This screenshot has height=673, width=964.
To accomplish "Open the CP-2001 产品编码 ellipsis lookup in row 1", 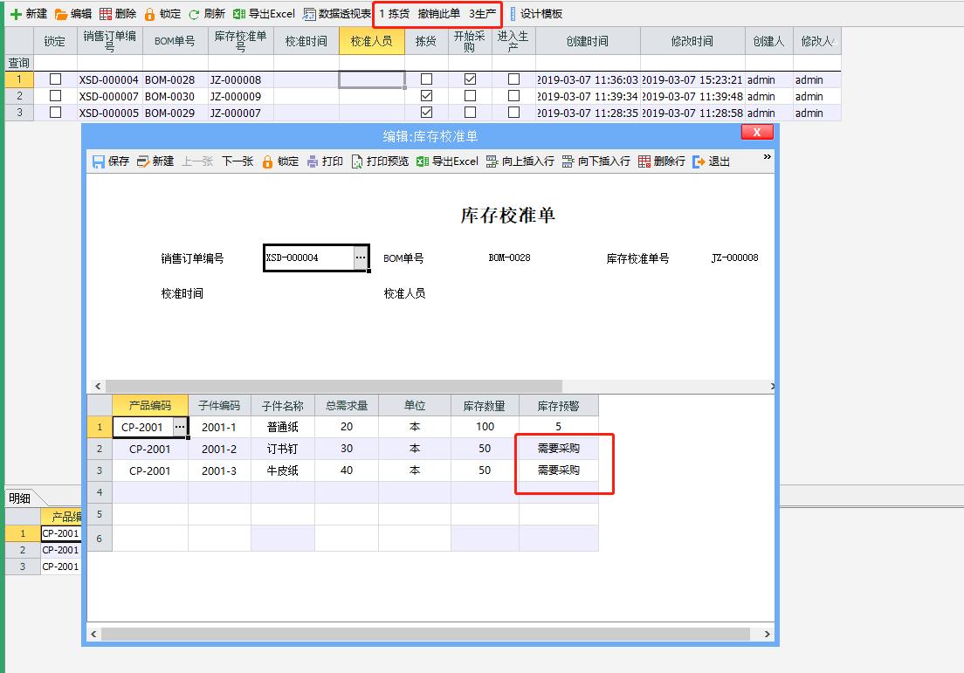I will tap(180, 427).
